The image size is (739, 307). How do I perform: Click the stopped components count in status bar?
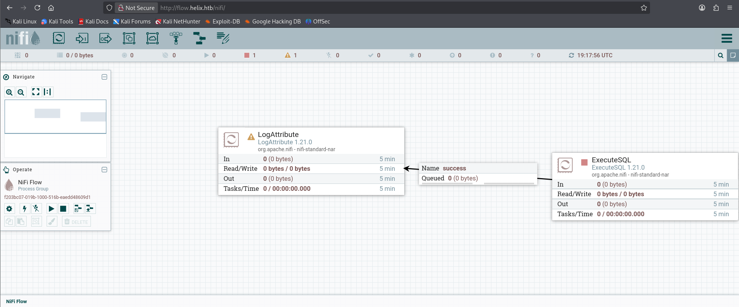[250, 55]
